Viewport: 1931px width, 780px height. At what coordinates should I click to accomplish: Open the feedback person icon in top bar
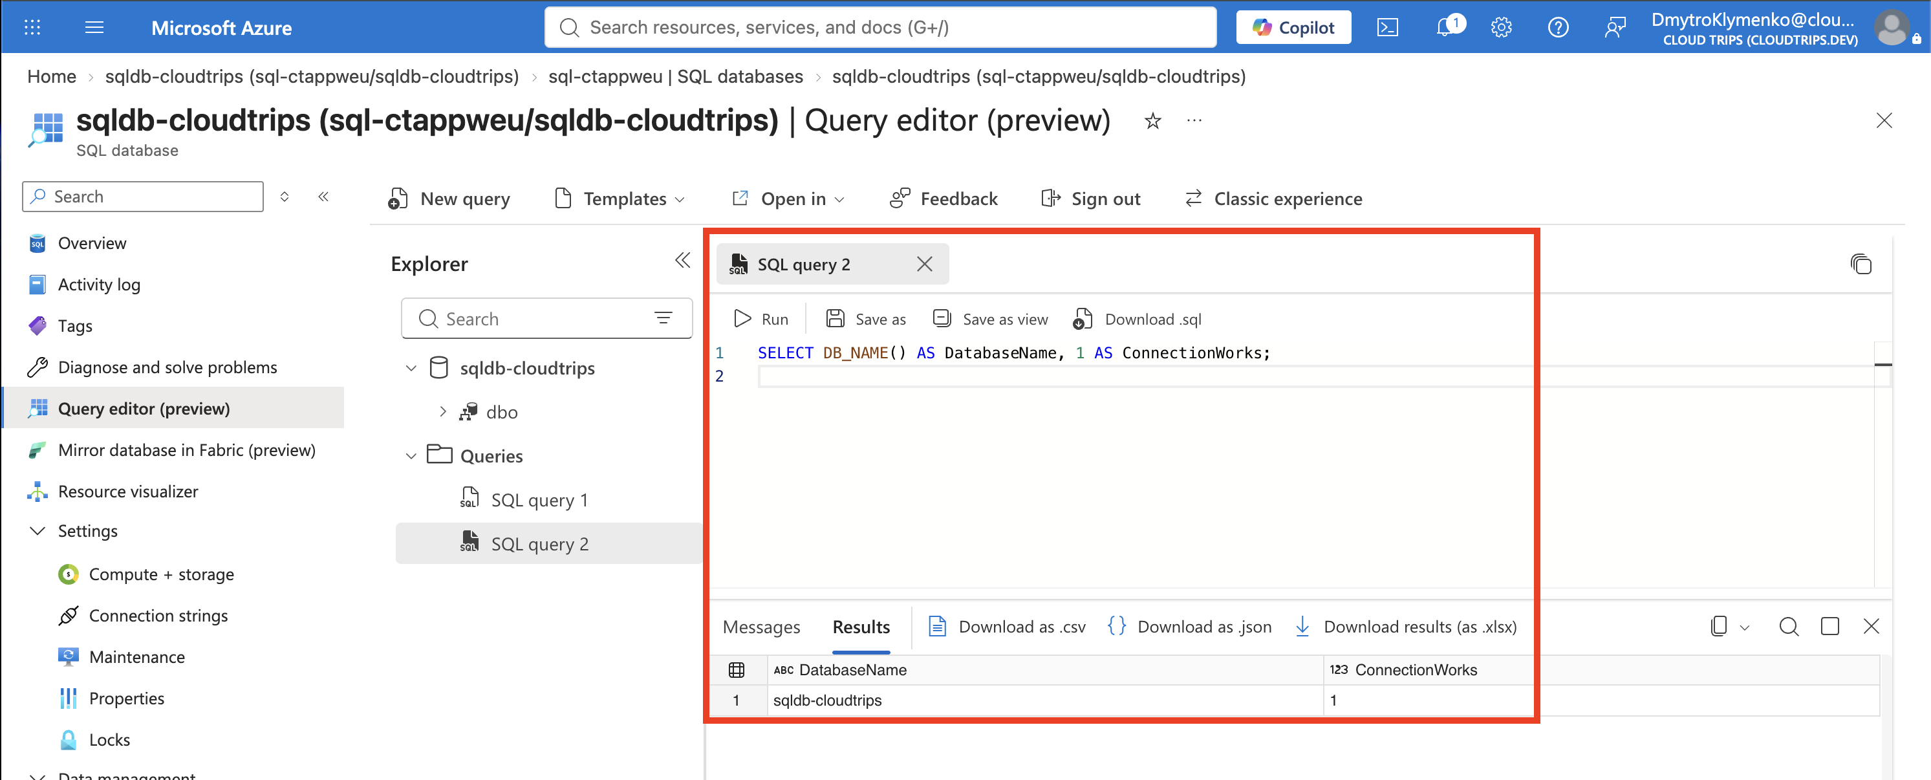[x=1615, y=28]
